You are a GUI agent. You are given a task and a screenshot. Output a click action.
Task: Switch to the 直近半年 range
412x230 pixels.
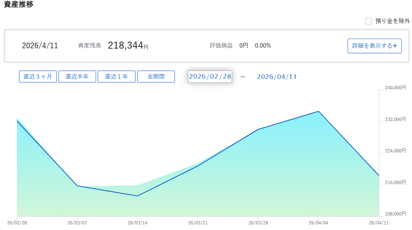point(77,77)
